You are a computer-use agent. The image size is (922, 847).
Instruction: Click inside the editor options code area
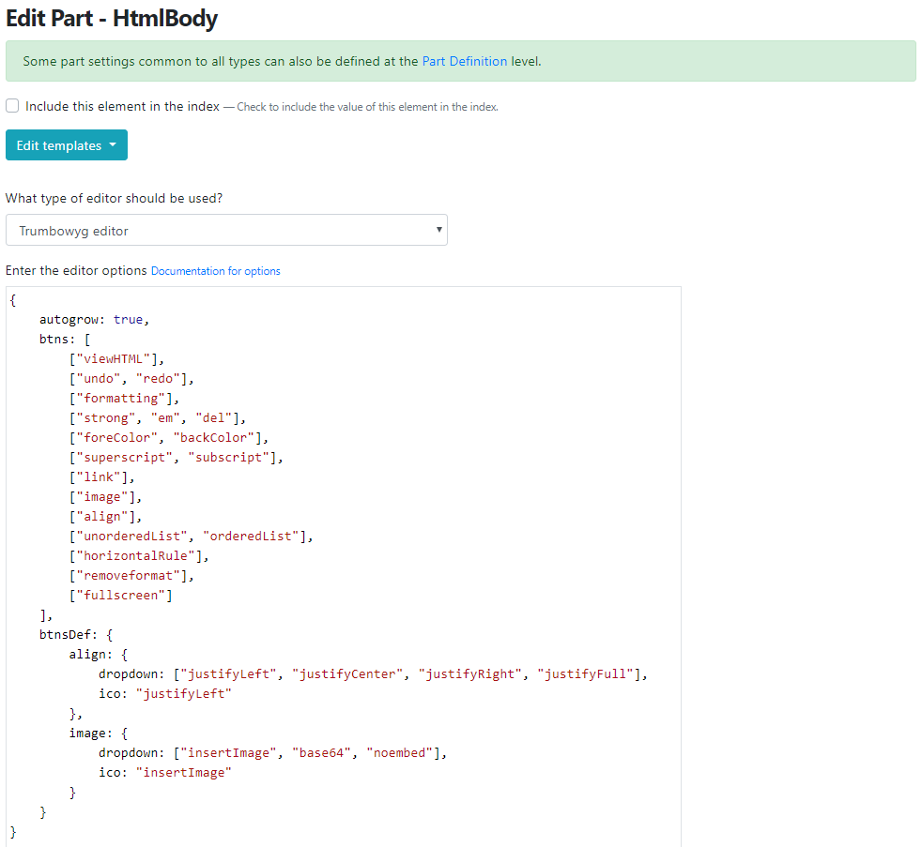tap(344, 567)
